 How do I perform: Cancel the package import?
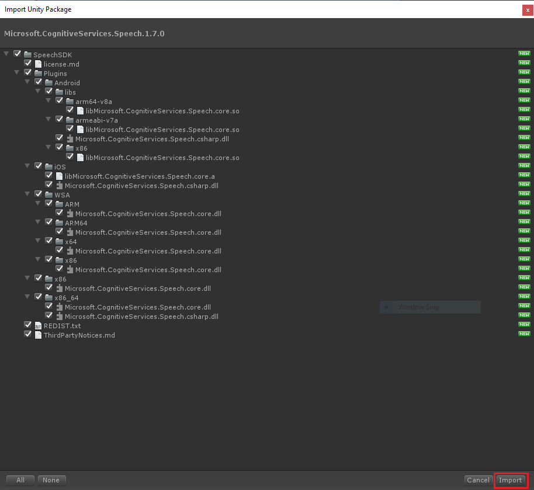click(478, 480)
